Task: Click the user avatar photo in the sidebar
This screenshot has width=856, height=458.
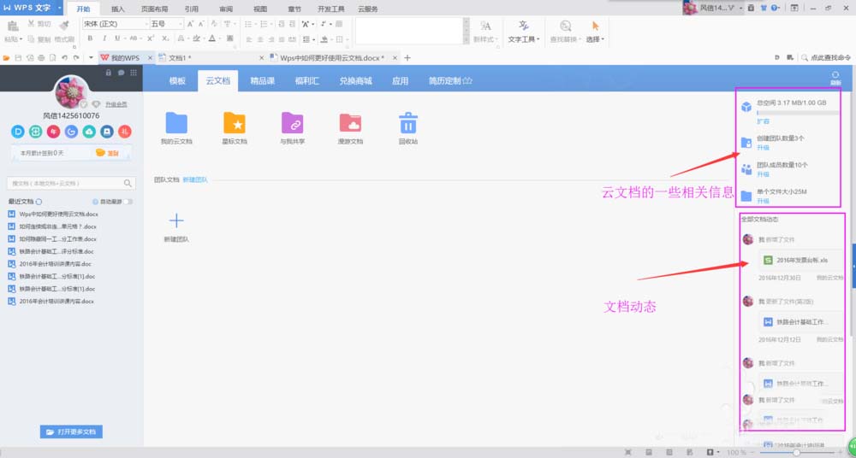Action: tap(72, 92)
